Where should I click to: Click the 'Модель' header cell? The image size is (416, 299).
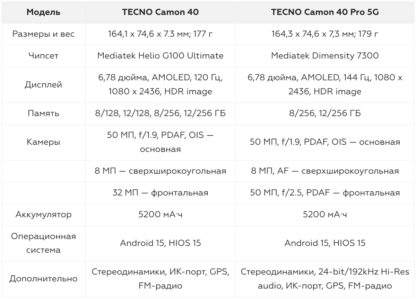point(43,12)
